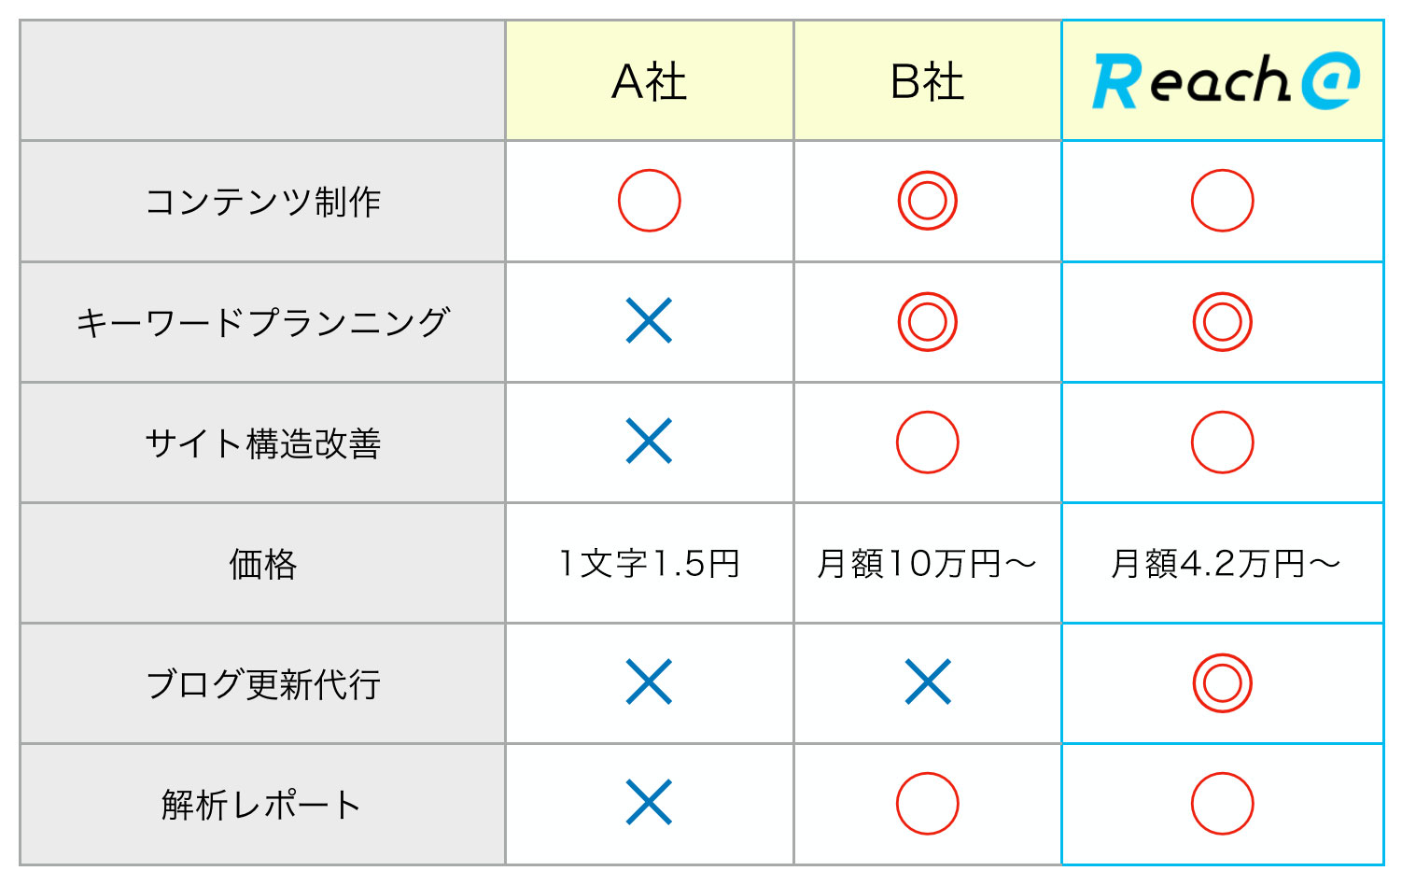Click the 1文字1.5円 price cell
The image size is (1402, 885).
tap(650, 563)
